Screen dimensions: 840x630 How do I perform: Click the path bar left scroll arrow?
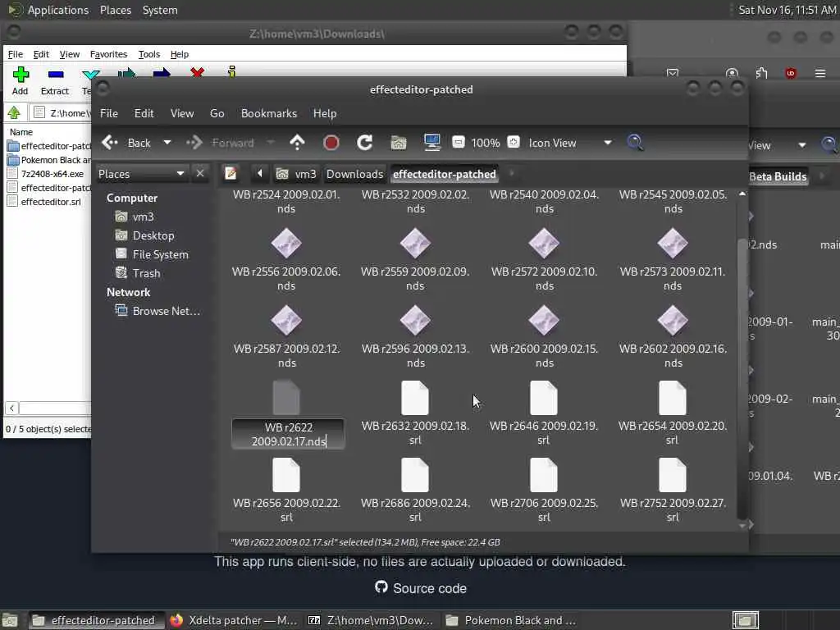click(x=260, y=173)
